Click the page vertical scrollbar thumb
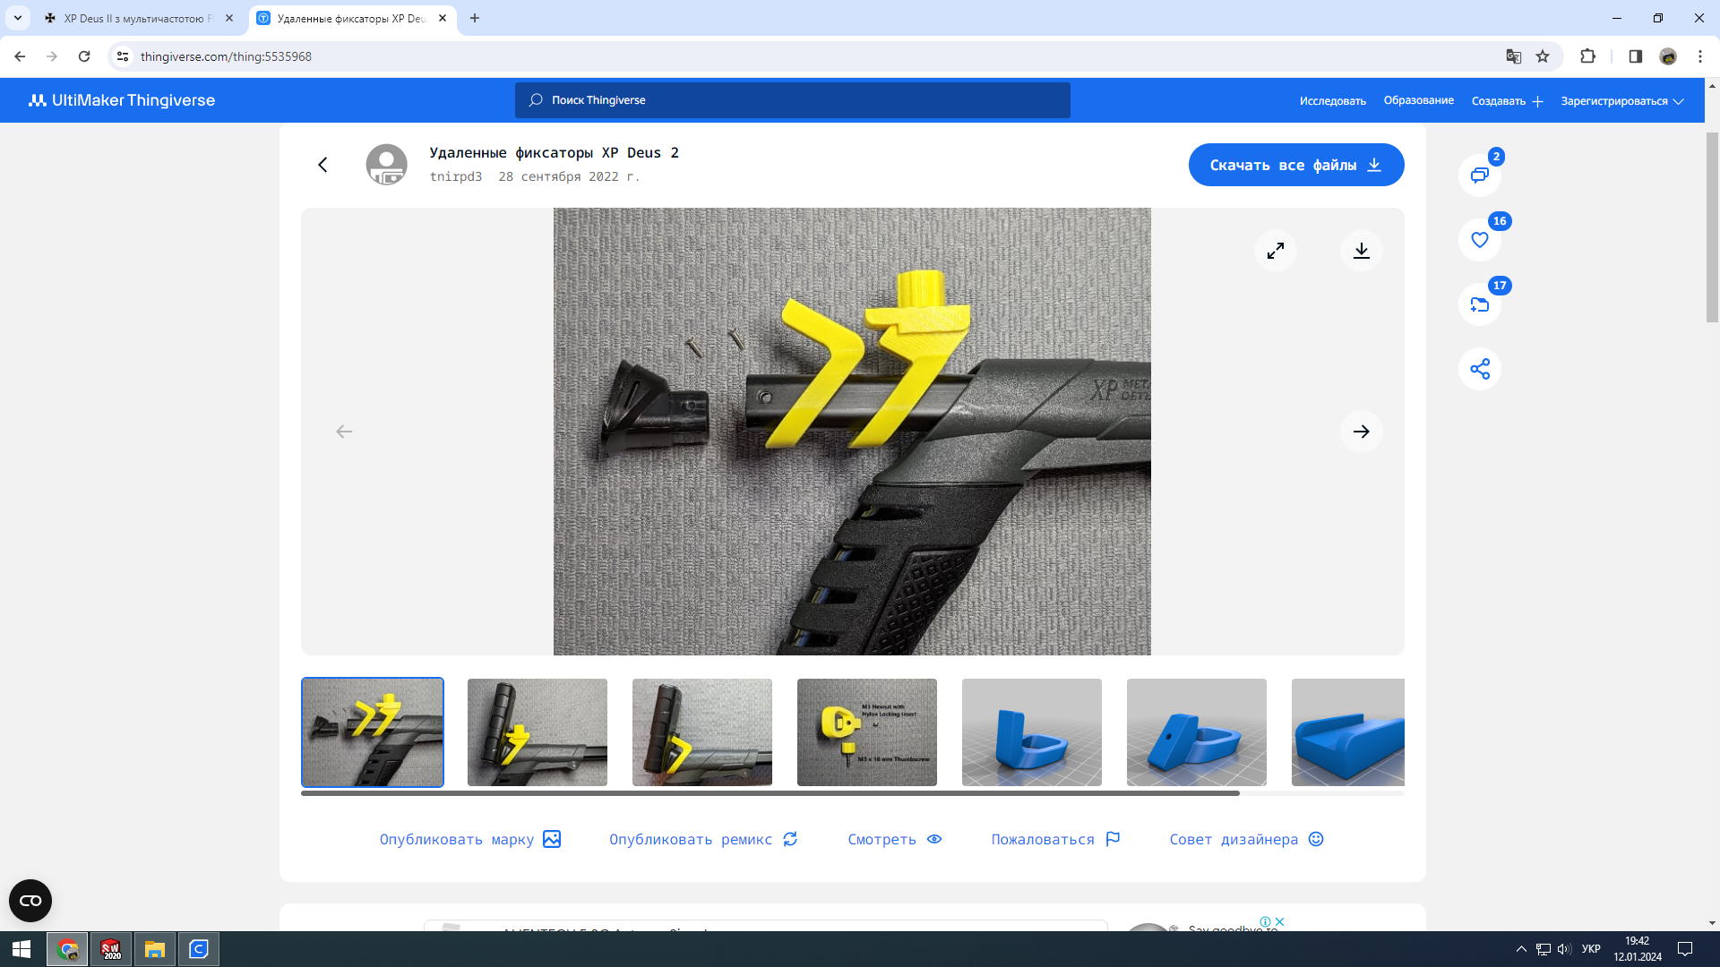The width and height of the screenshot is (1720, 967). pyautogui.click(x=1712, y=227)
